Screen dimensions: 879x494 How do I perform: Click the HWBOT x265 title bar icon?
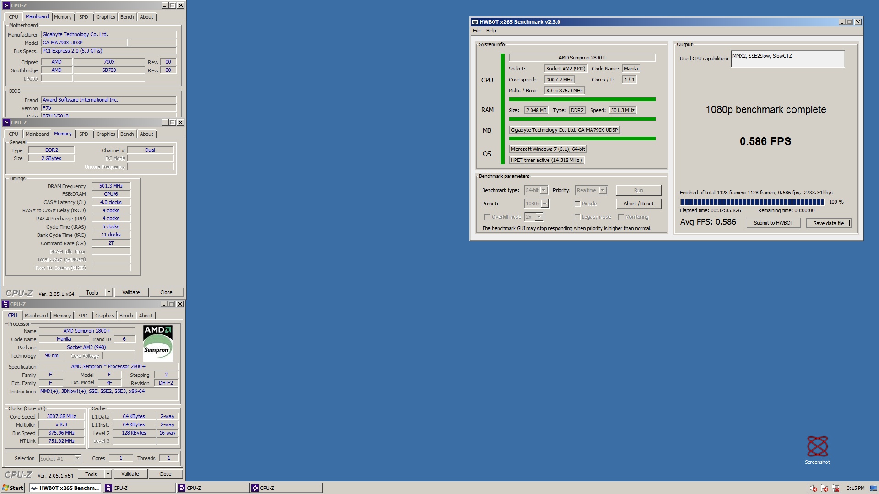point(475,22)
